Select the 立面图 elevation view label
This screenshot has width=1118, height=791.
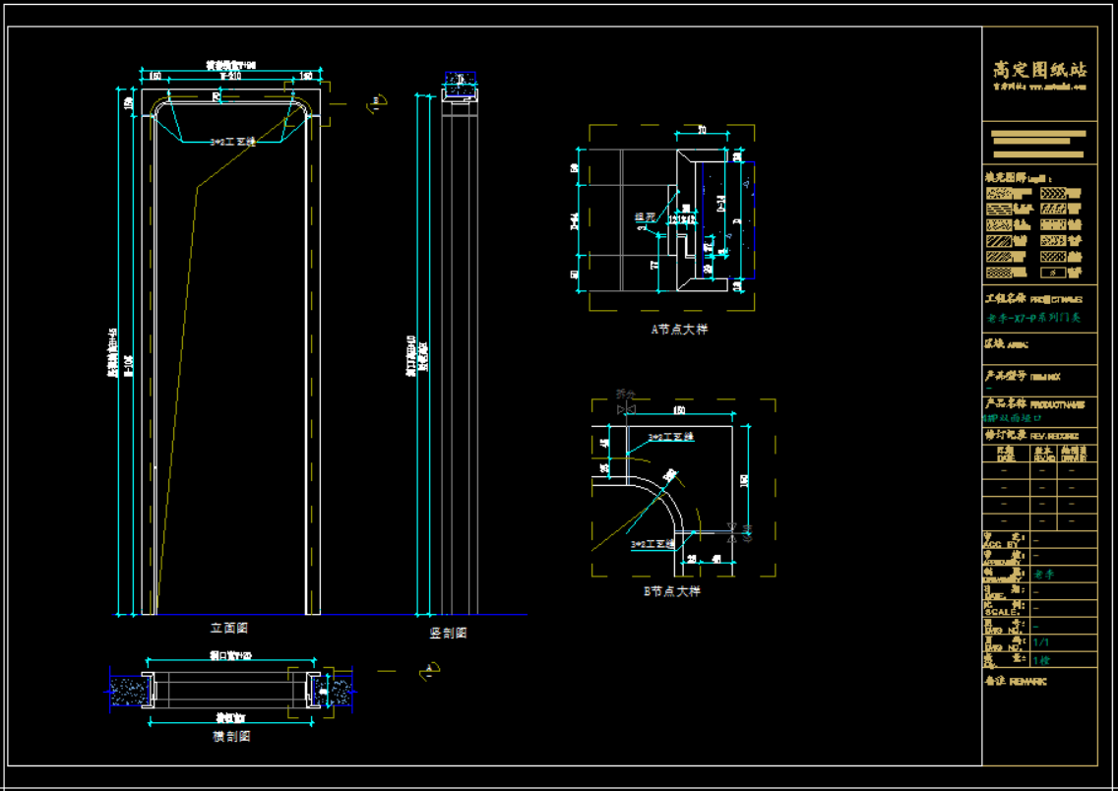[x=228, y=627]
